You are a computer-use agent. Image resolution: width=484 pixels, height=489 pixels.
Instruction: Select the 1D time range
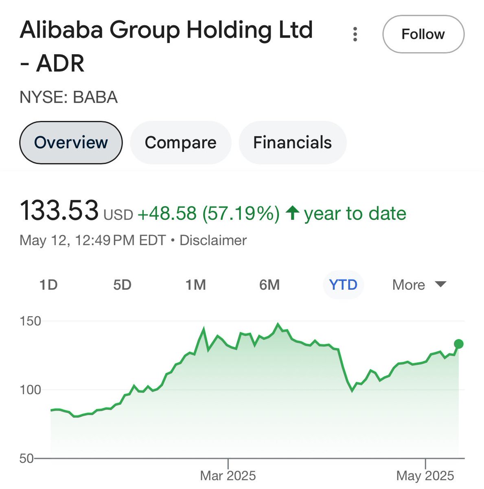48,284
